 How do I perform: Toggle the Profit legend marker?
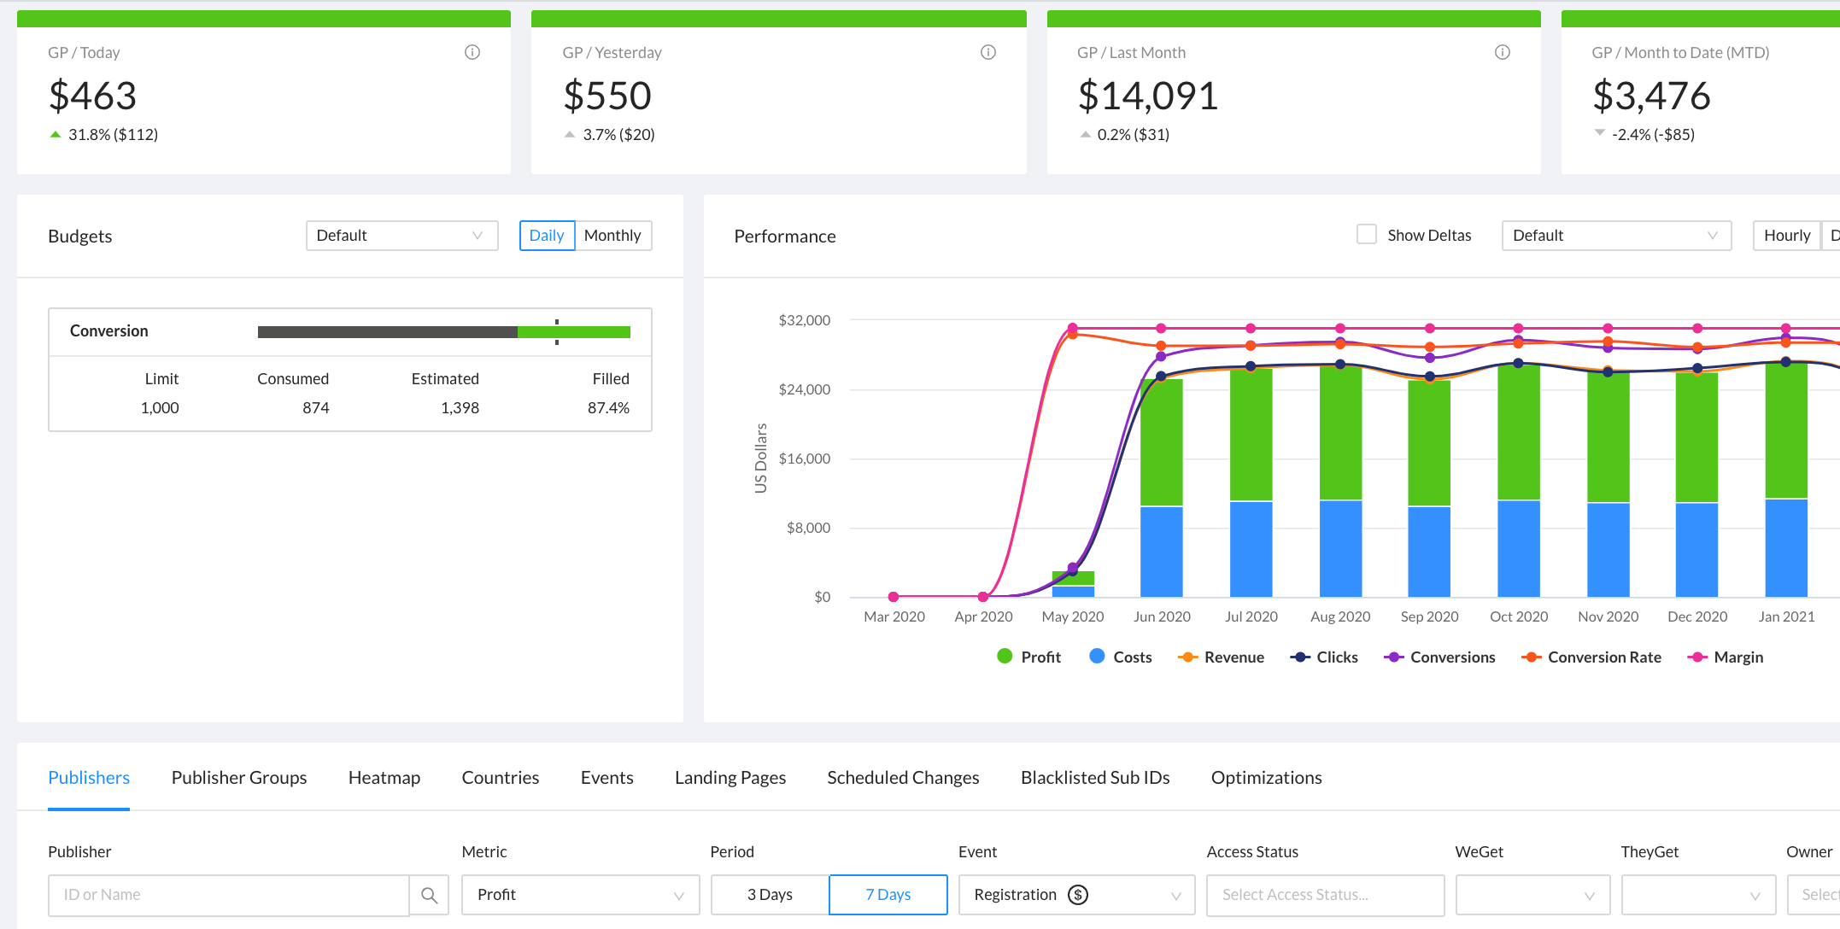[x=1005, y=657]
